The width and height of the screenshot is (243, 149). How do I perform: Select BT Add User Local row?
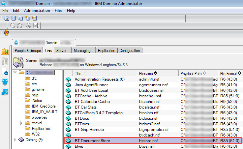[x=153, y=90]
